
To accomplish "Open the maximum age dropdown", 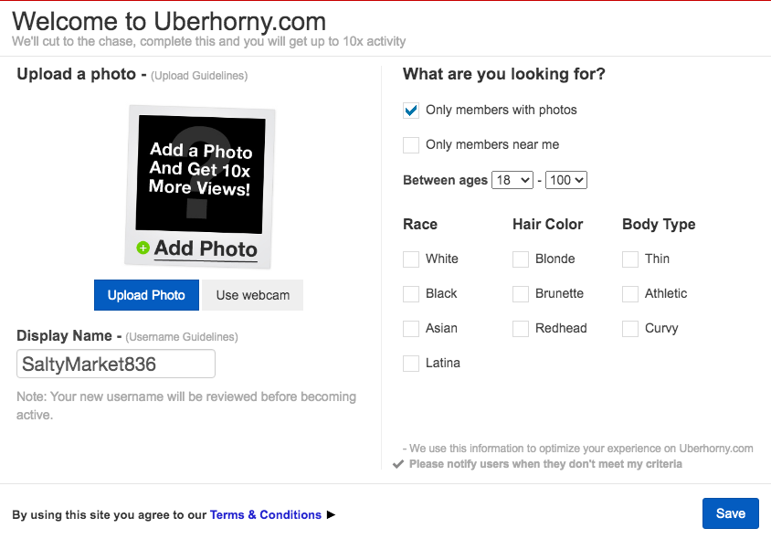I will coord(566,181).
